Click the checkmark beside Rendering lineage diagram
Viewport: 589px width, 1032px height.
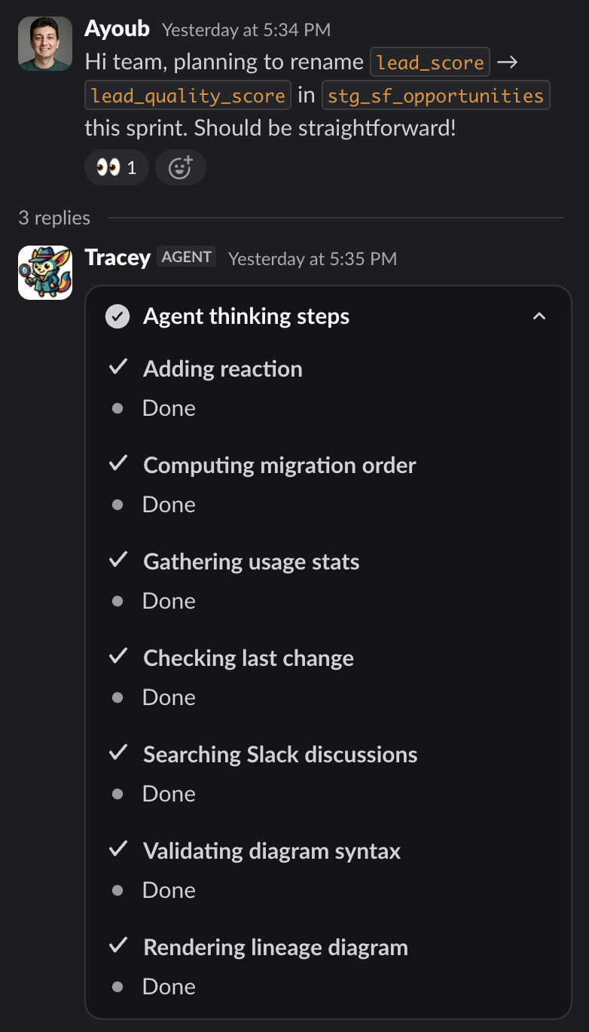[117, 946]
